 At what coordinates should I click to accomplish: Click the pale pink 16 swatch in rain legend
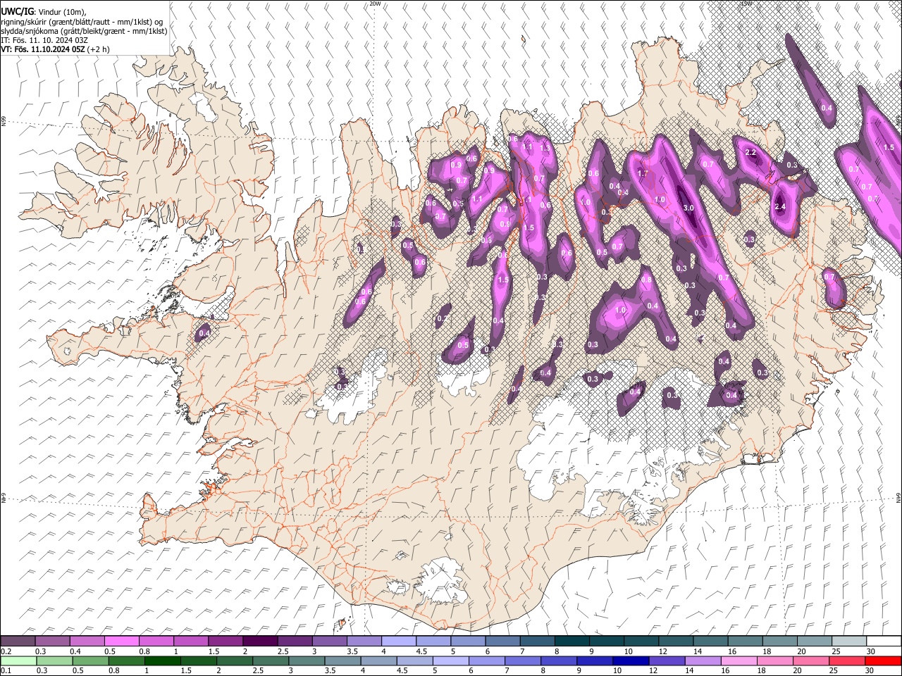coord(739,661)
